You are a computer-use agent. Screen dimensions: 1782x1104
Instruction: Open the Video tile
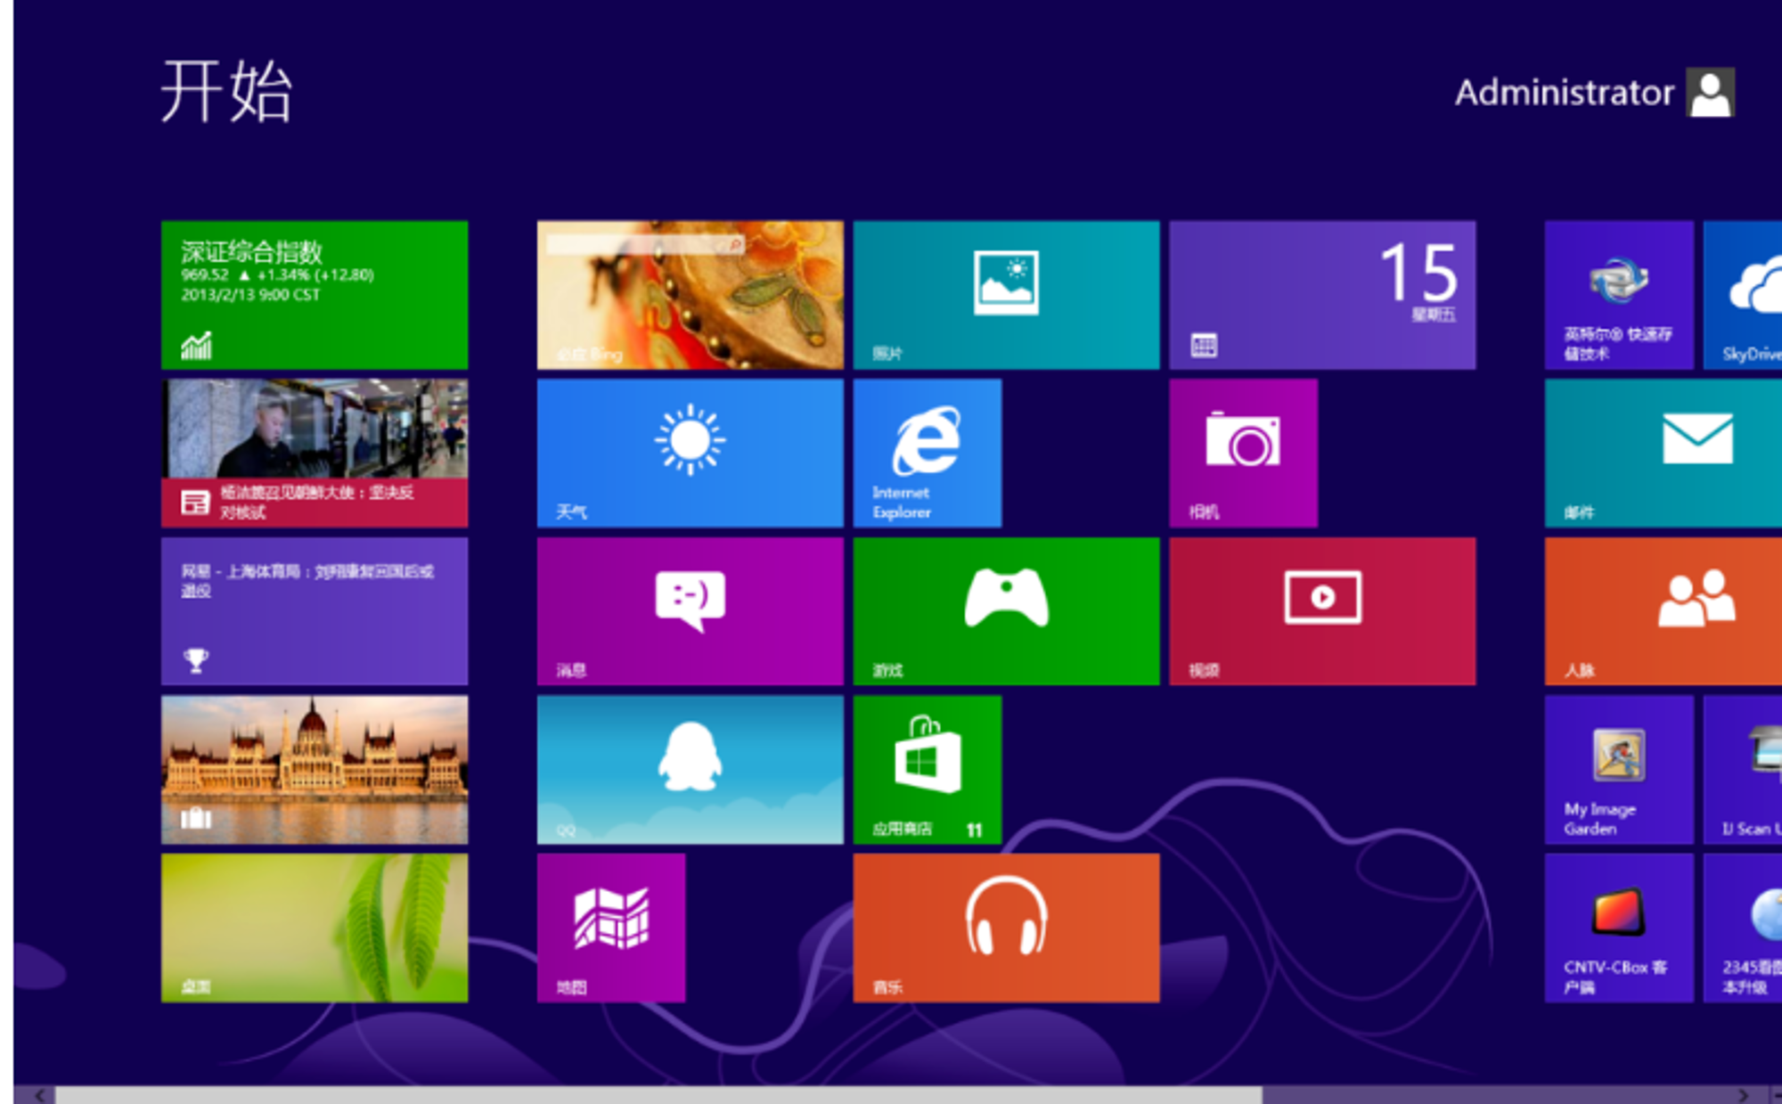pos(1322,611)
